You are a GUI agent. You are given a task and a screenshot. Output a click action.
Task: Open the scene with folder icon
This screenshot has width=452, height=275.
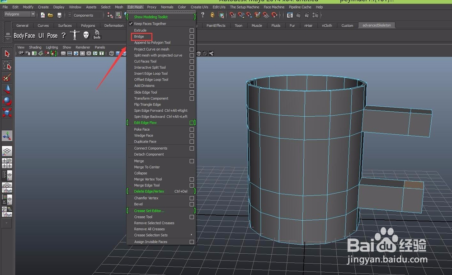coord(51,15)
